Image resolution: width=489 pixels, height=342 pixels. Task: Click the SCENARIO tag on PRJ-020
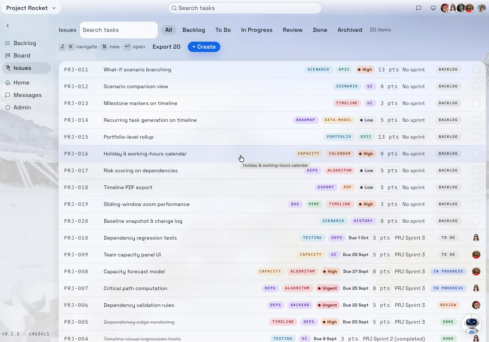(333, 221)
